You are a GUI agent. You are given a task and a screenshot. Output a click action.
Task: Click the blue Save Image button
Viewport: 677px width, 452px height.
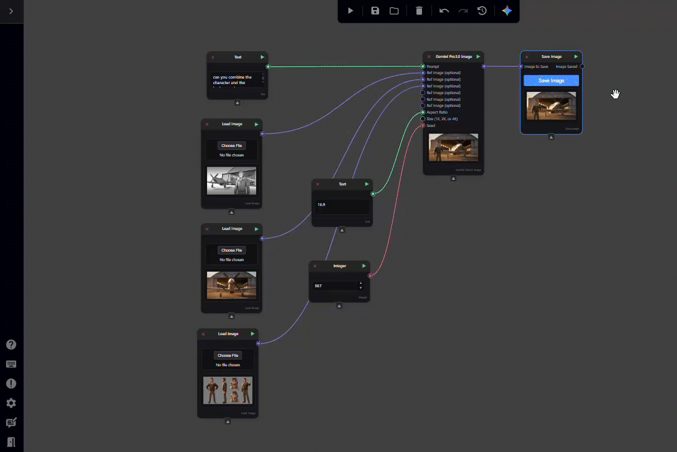click(x=551, y=81)
